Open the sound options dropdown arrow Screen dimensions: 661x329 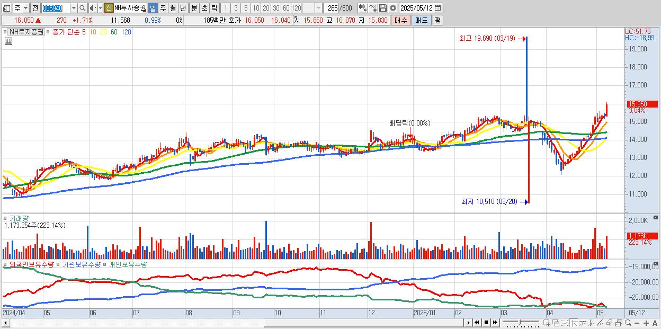point(100,8)
